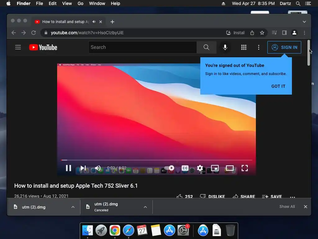Close the downloads bar

coord(306,207)
